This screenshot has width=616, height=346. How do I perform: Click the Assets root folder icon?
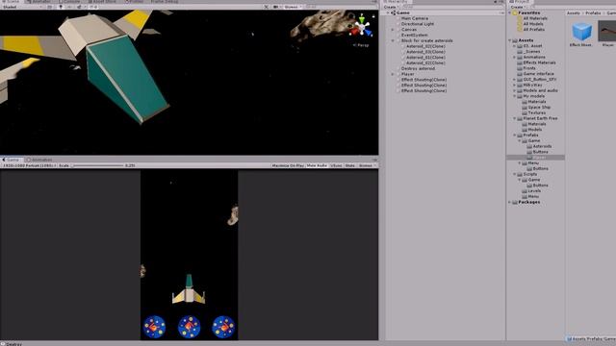[515, 40]
